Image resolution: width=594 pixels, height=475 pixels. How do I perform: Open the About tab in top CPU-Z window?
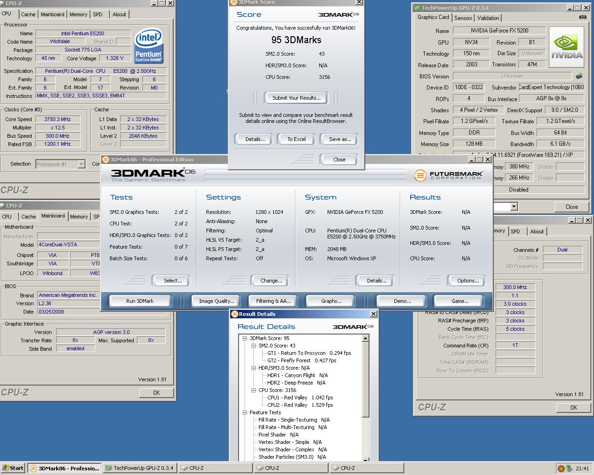click(x=119, y=14)
